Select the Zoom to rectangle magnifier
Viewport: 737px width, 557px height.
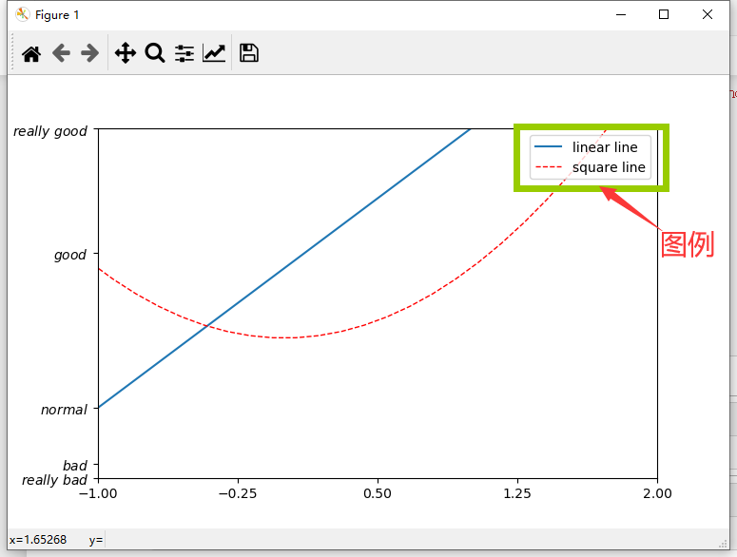point(155,52)
